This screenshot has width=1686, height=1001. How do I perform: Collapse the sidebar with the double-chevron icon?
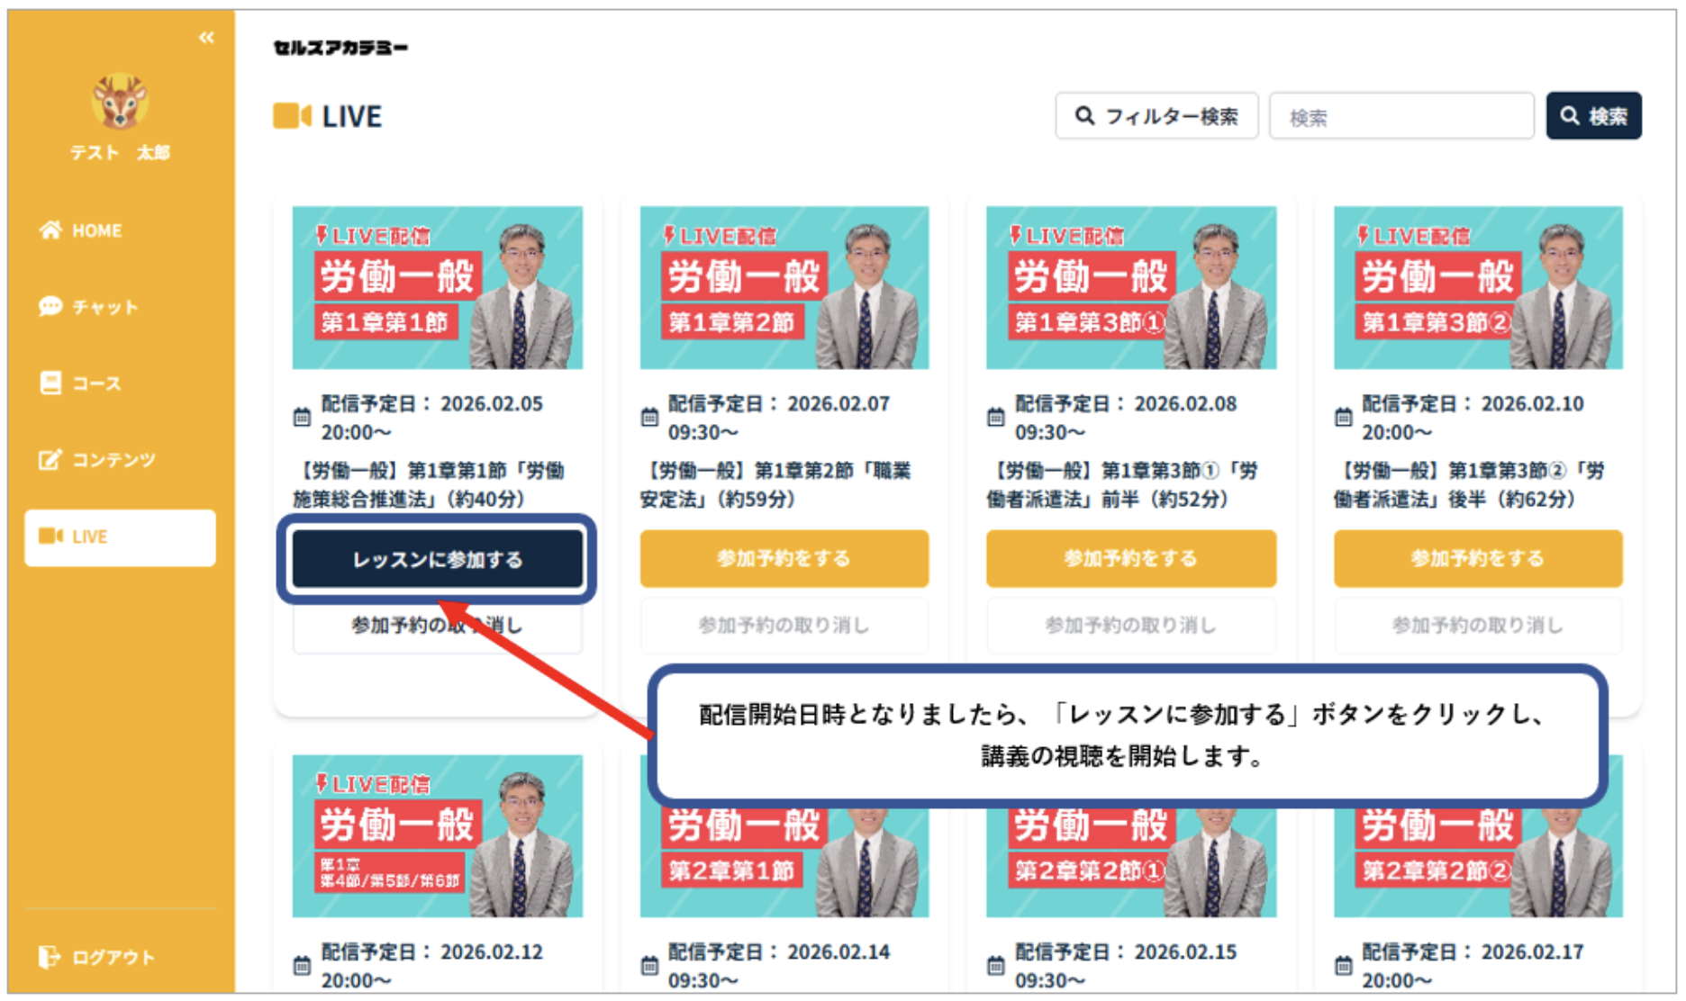(x=206, y=37)
